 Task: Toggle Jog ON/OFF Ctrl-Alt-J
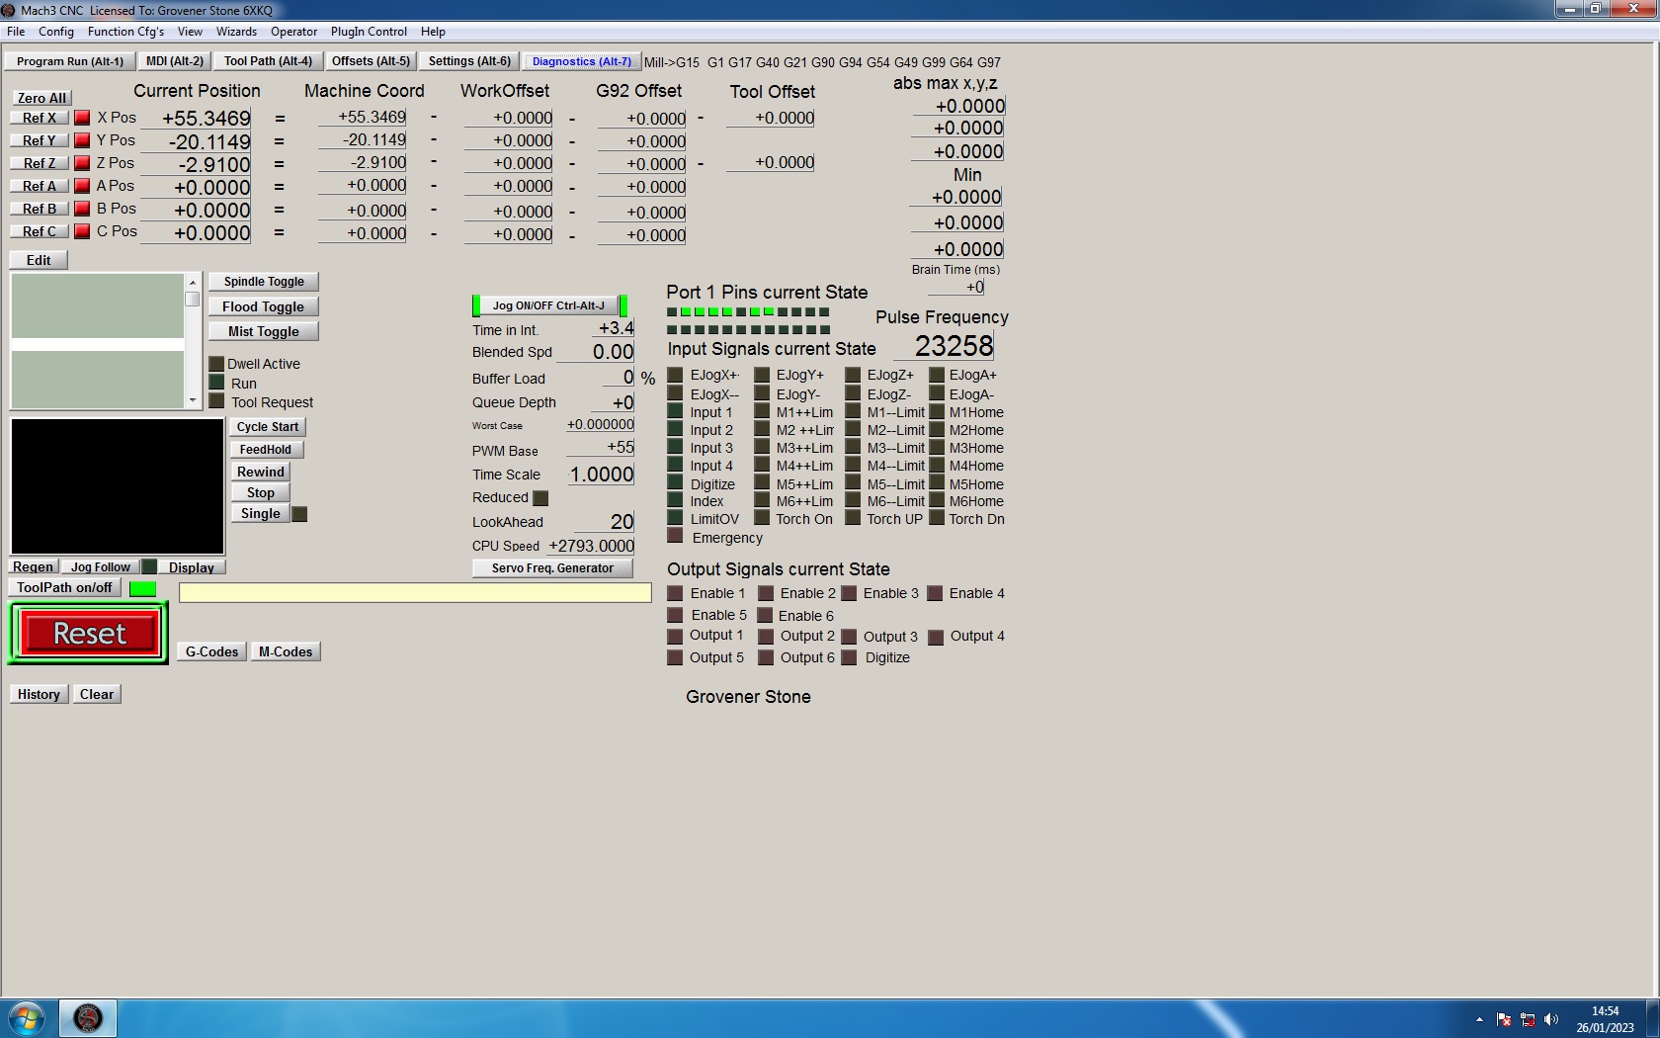click(548, 305)
